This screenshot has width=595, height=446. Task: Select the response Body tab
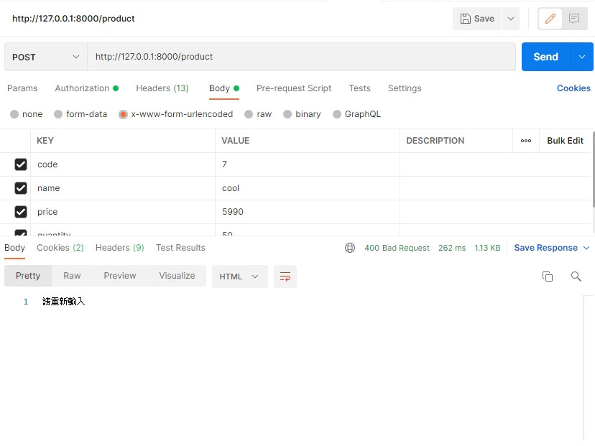coord(15,248)
